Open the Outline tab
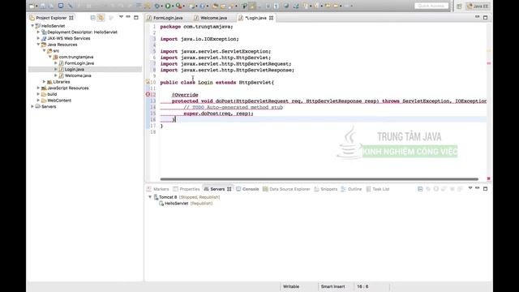Viewport: 519px width, 292px height. point(351,189)
